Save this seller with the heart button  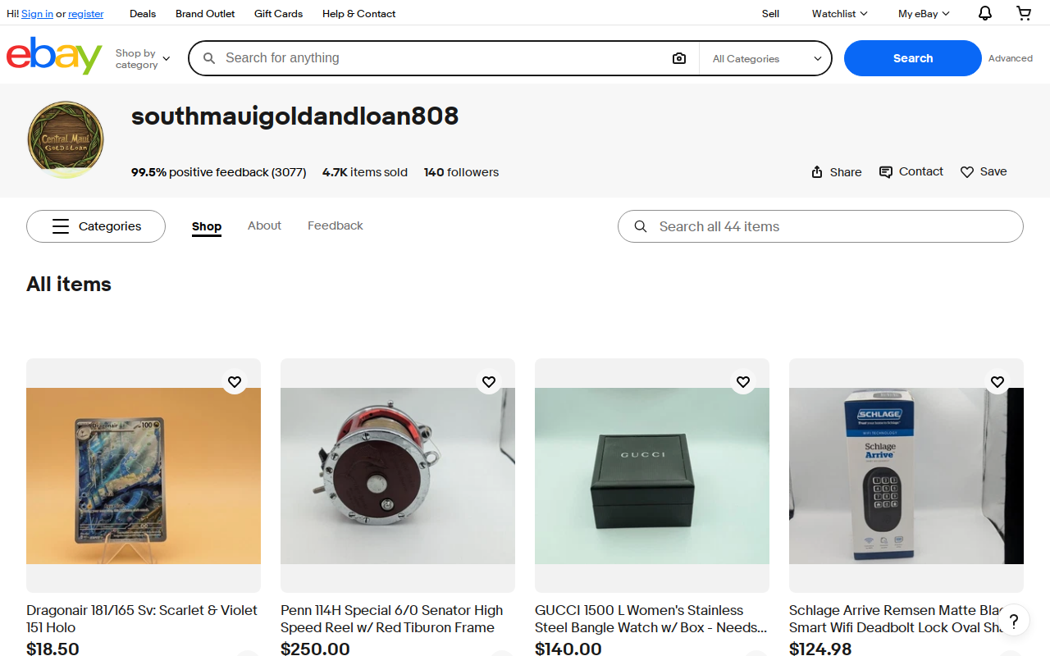[x=984, y=171]
